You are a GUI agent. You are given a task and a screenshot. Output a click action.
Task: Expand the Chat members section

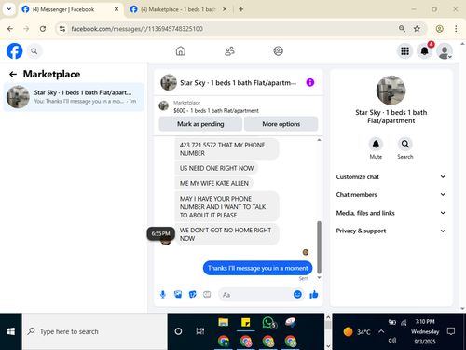click(x=391, y=195)
